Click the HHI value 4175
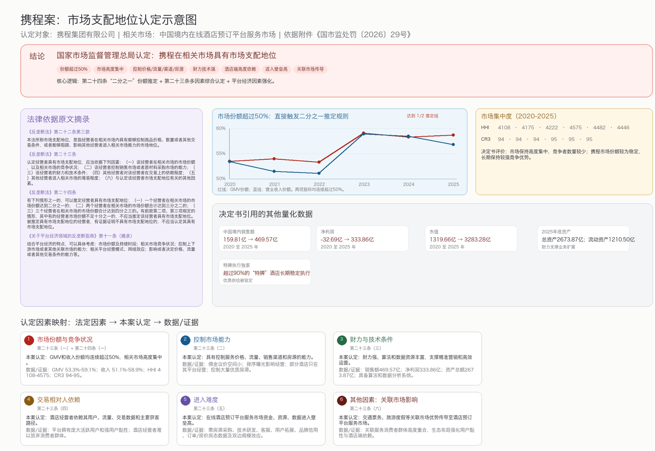This screenshot has width=655, height=451. pos(528,128)
